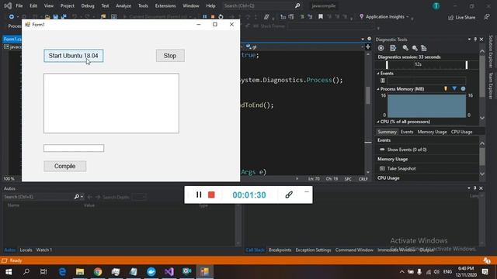Image resolution: width=497 pixels, height=279 pixels.
Task: Open the Debug menu
Action: pyautogui.click(x=88, y=5)
